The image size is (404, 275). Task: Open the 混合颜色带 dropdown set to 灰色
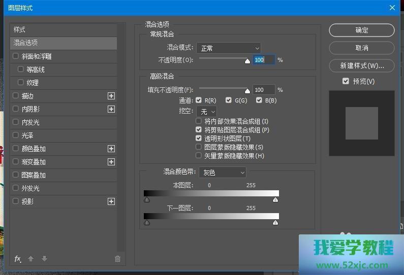pos(222,173)
